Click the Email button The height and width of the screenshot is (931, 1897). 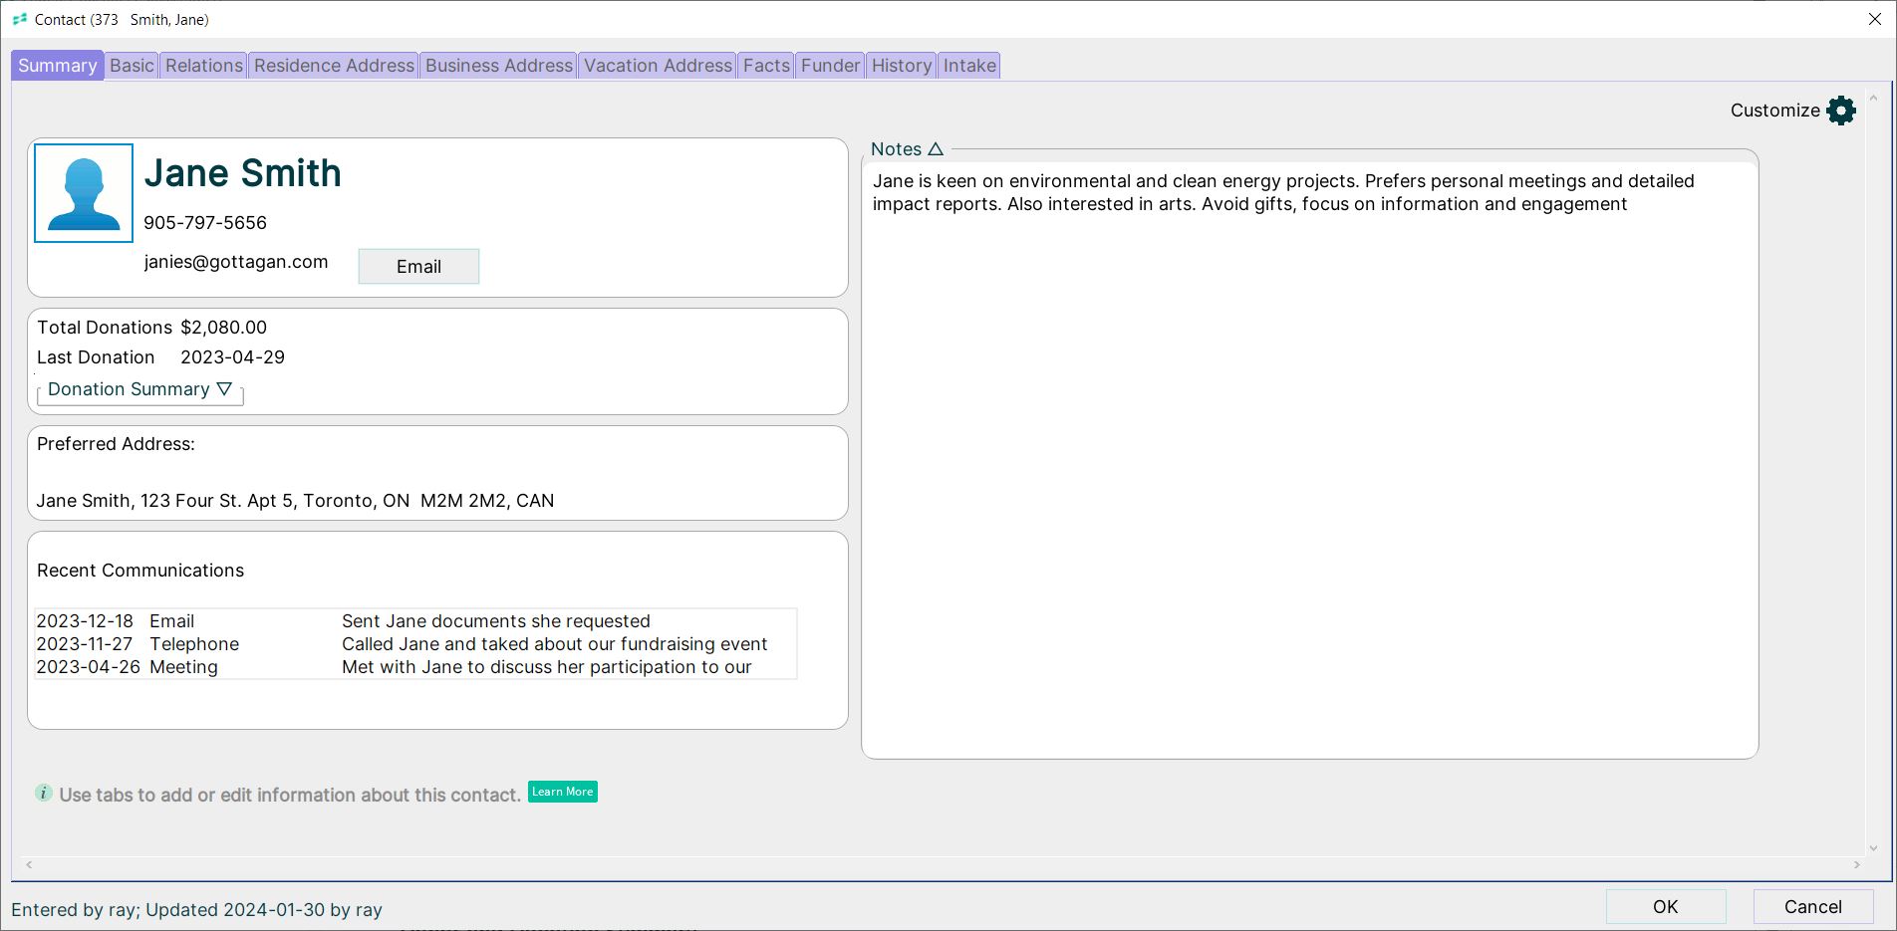pyautogui.click(x=418, y=267)
